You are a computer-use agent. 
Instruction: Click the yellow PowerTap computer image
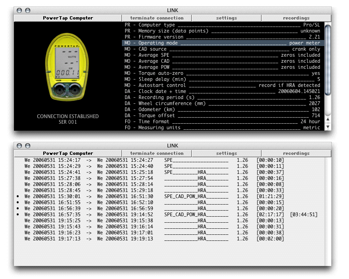(67, 67)
